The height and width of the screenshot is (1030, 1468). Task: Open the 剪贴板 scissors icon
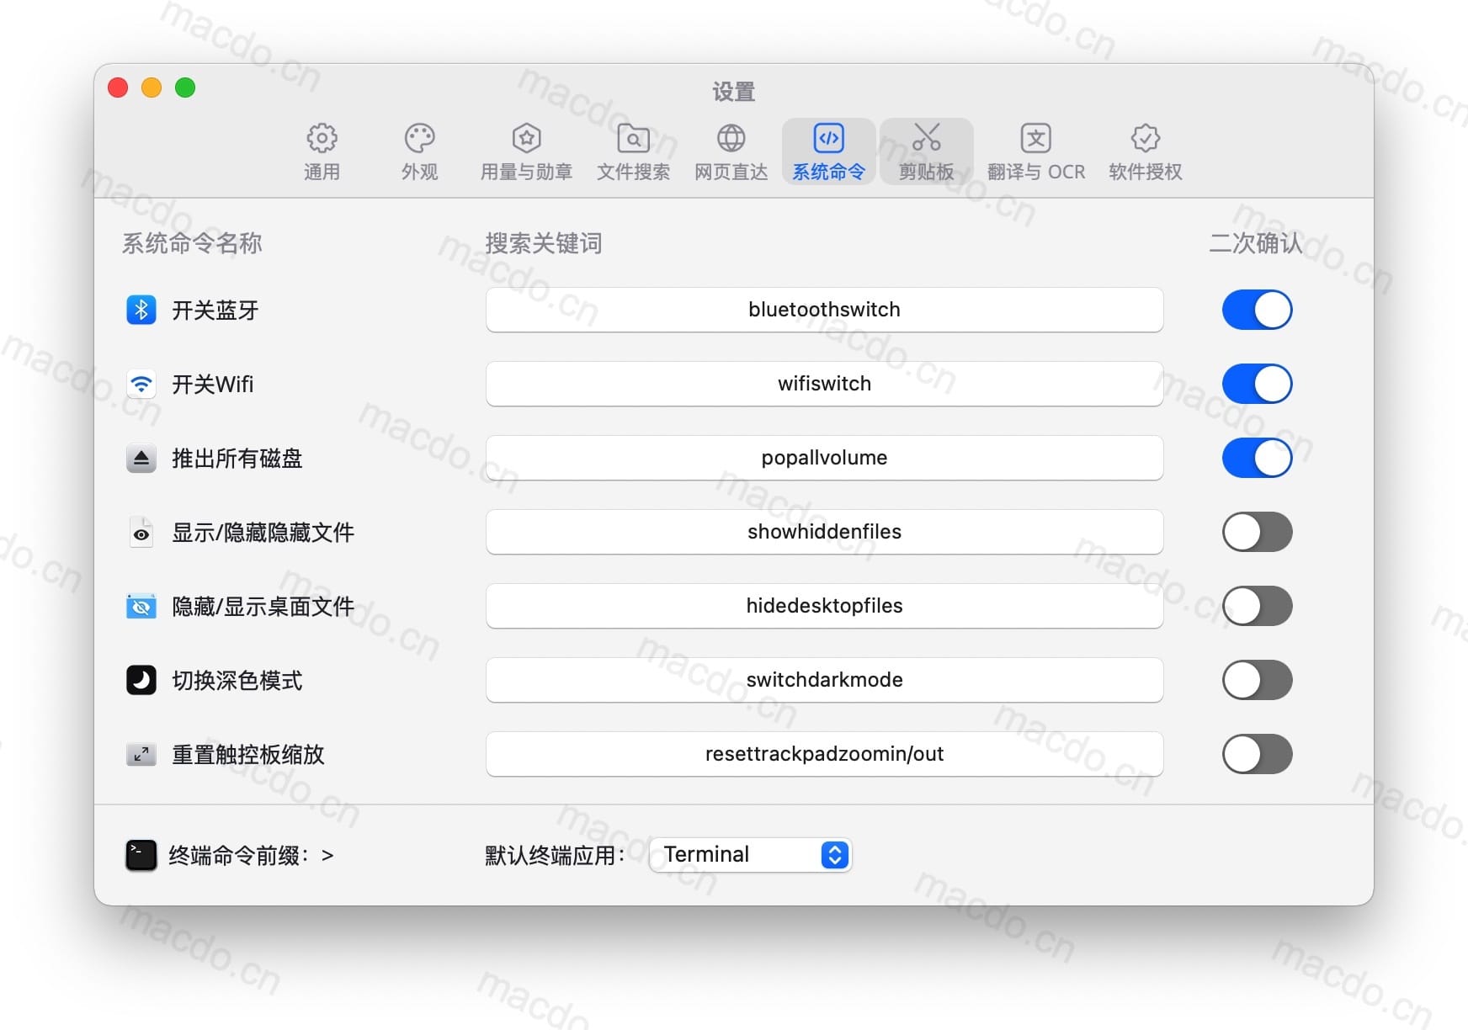[926, 137]
